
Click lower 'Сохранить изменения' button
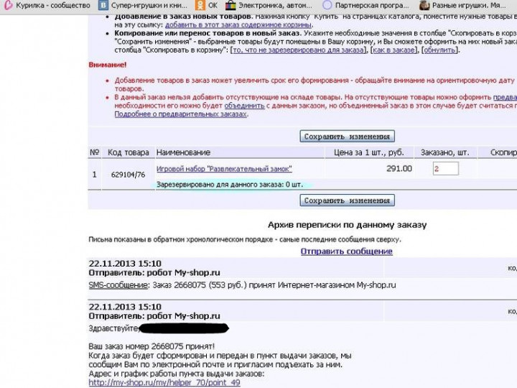click(x=348, y=200)
